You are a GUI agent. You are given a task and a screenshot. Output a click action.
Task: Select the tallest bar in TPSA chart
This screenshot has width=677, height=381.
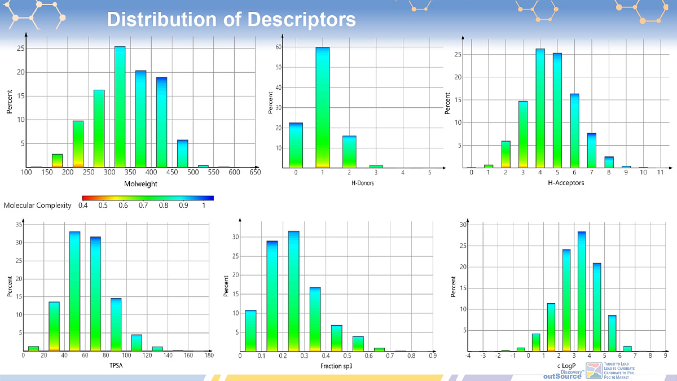click(x=74, y=291)
